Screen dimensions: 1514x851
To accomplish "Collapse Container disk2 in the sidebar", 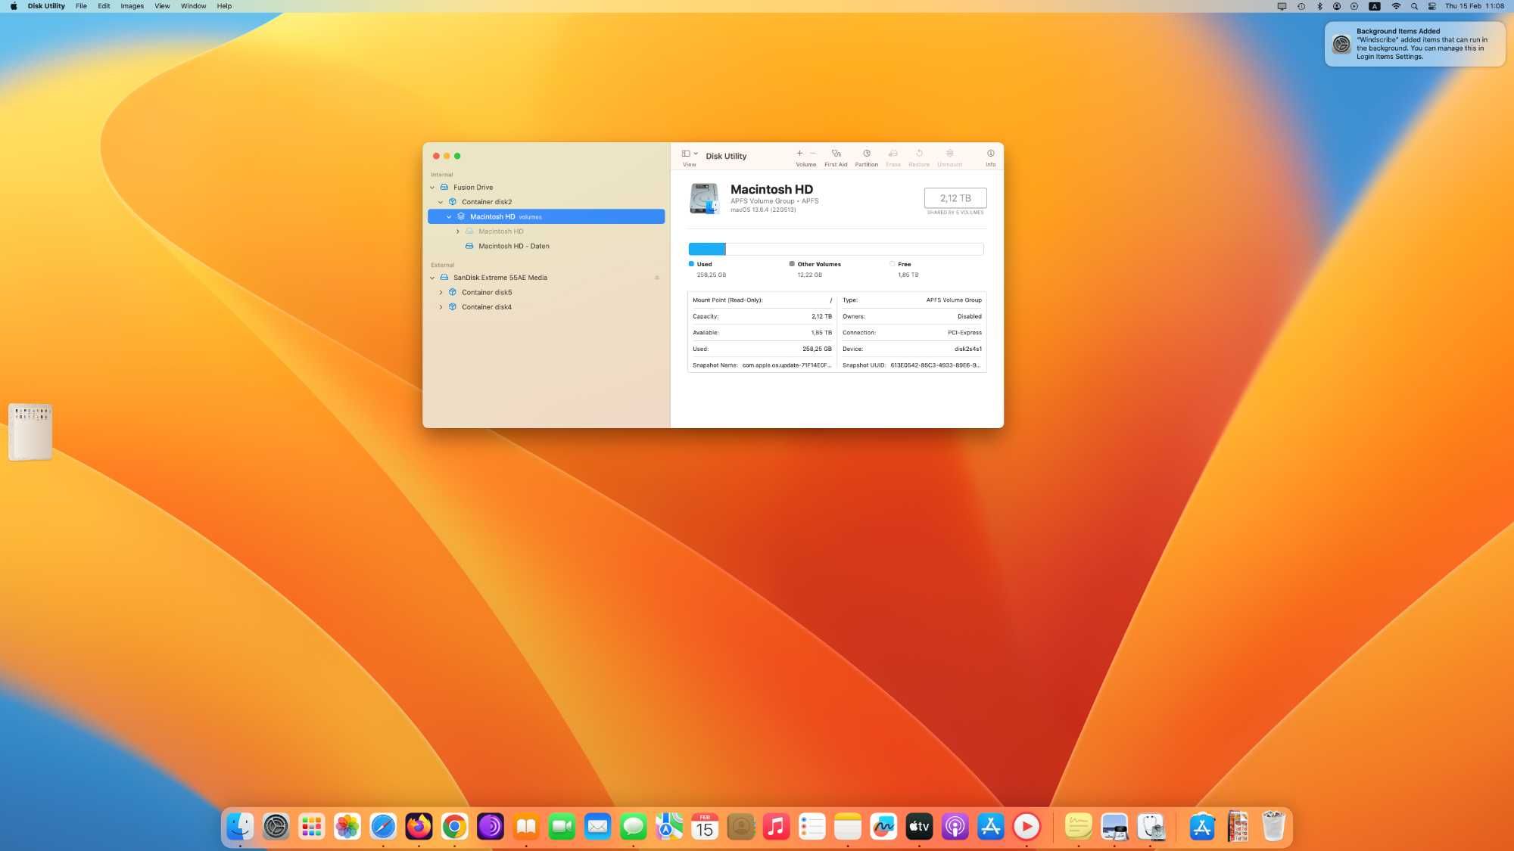I will coord(441,202).
